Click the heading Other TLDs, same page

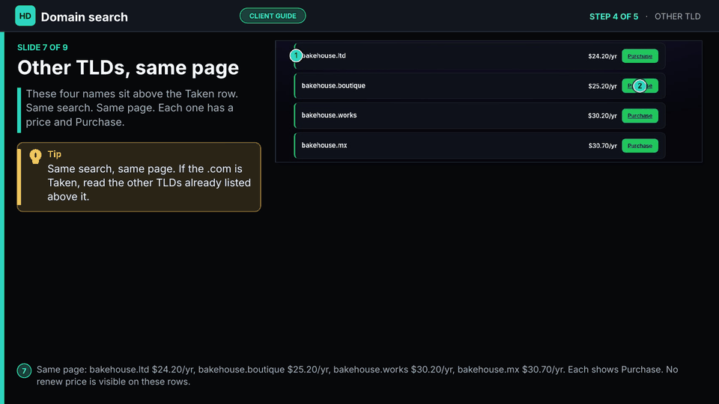pyautogui.click(x=128, y=68)
